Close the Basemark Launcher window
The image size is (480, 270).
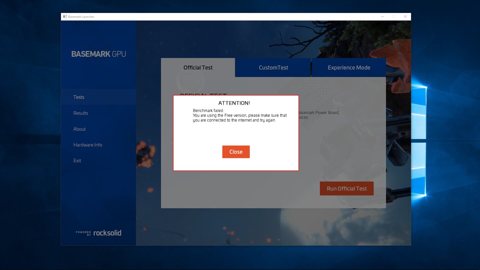pos(405,17)
